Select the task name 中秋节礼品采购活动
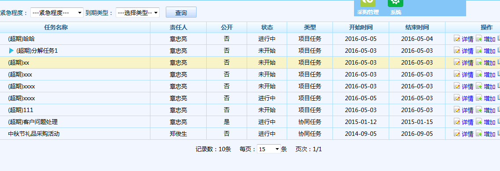This screenshot has width=500, height=171. pos(34,134)
